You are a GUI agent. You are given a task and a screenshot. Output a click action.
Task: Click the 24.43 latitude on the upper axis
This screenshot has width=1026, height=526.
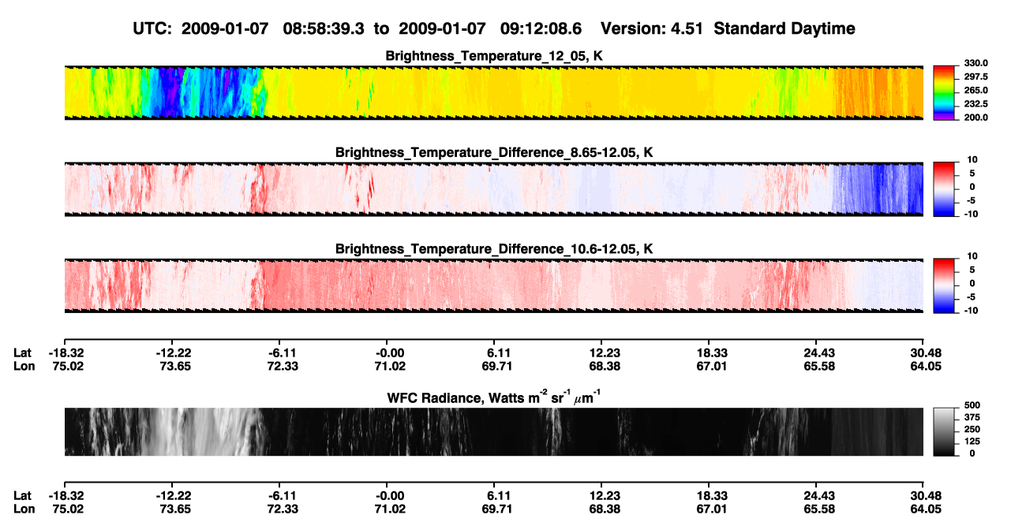click(816, 353)
